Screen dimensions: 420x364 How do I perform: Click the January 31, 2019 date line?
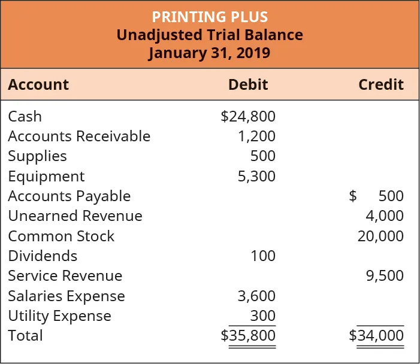[210, 53]
